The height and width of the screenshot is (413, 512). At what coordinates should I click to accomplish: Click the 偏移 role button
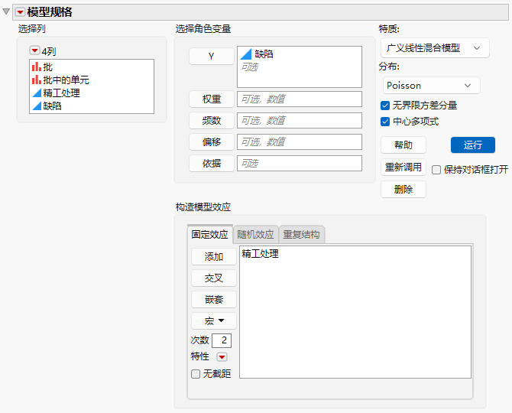point(212,141)
